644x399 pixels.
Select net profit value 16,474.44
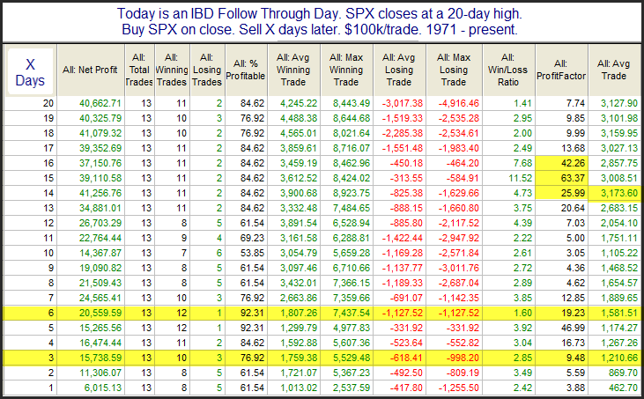click(x=100, y=344)
